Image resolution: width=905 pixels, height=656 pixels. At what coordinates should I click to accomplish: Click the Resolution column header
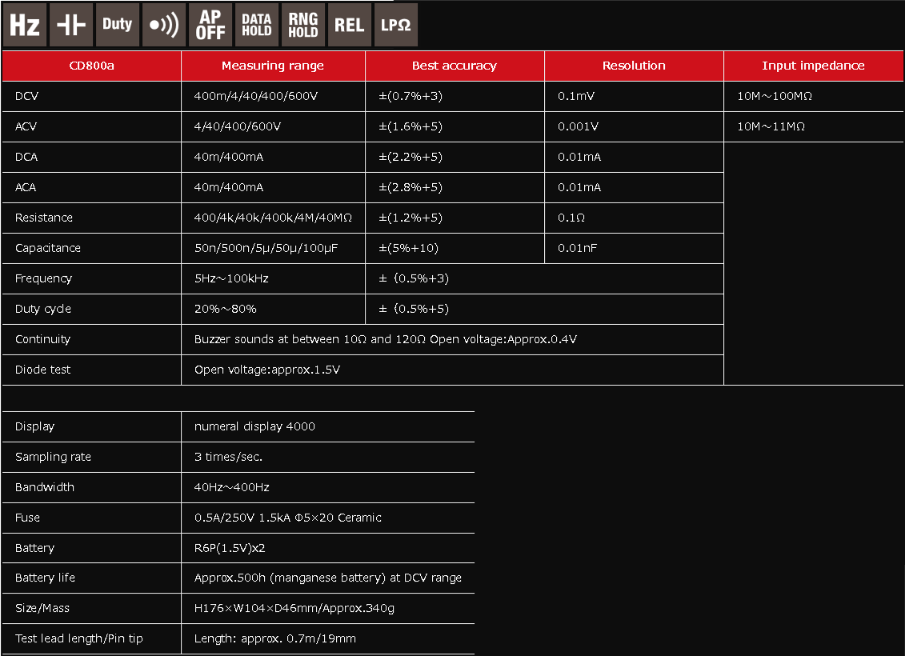pyautogui.click(x=634, y=66)
